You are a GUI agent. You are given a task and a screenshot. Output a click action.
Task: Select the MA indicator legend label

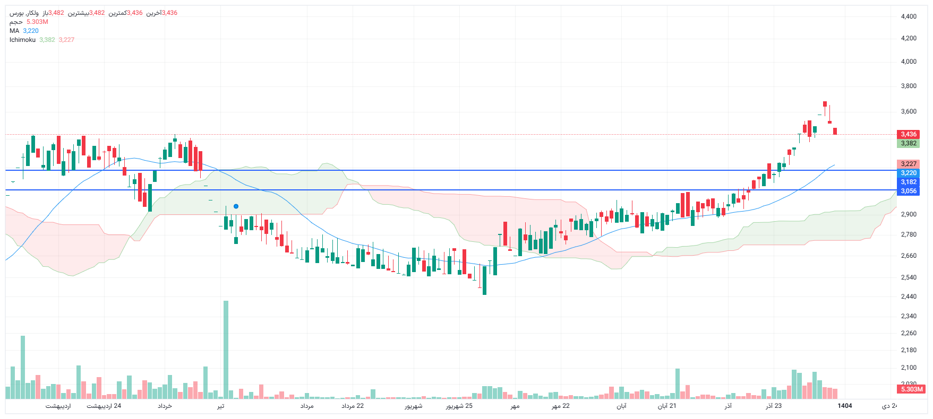(14, 31)
